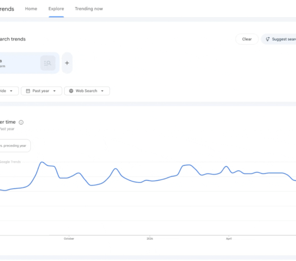
Task: Click the highest peak on trend line
Action: (42, 162)
